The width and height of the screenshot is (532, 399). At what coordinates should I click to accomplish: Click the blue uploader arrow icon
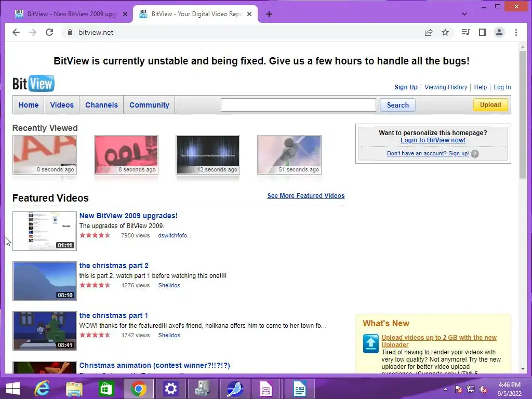point(370,343)
